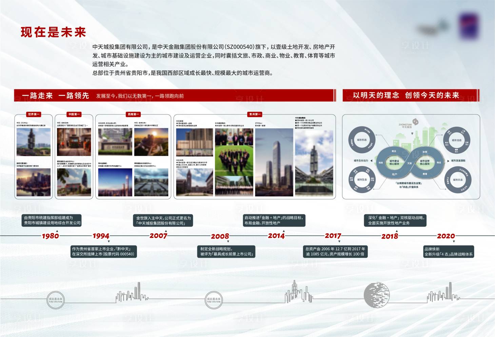Click the arrow beside 城市发展潜能

click(x=448, y=161)
